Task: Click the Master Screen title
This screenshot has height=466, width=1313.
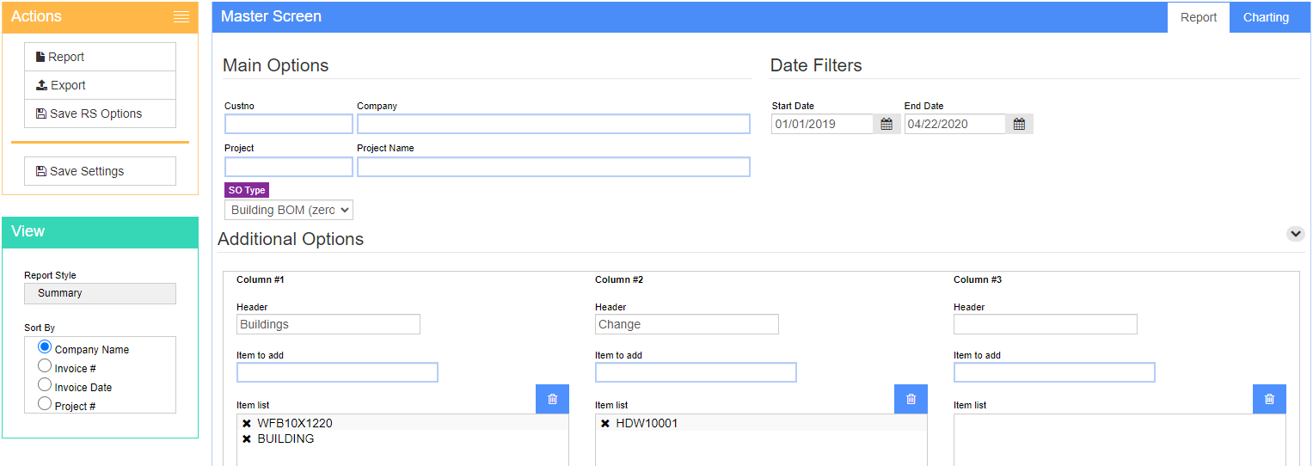Action: [271, 16]
